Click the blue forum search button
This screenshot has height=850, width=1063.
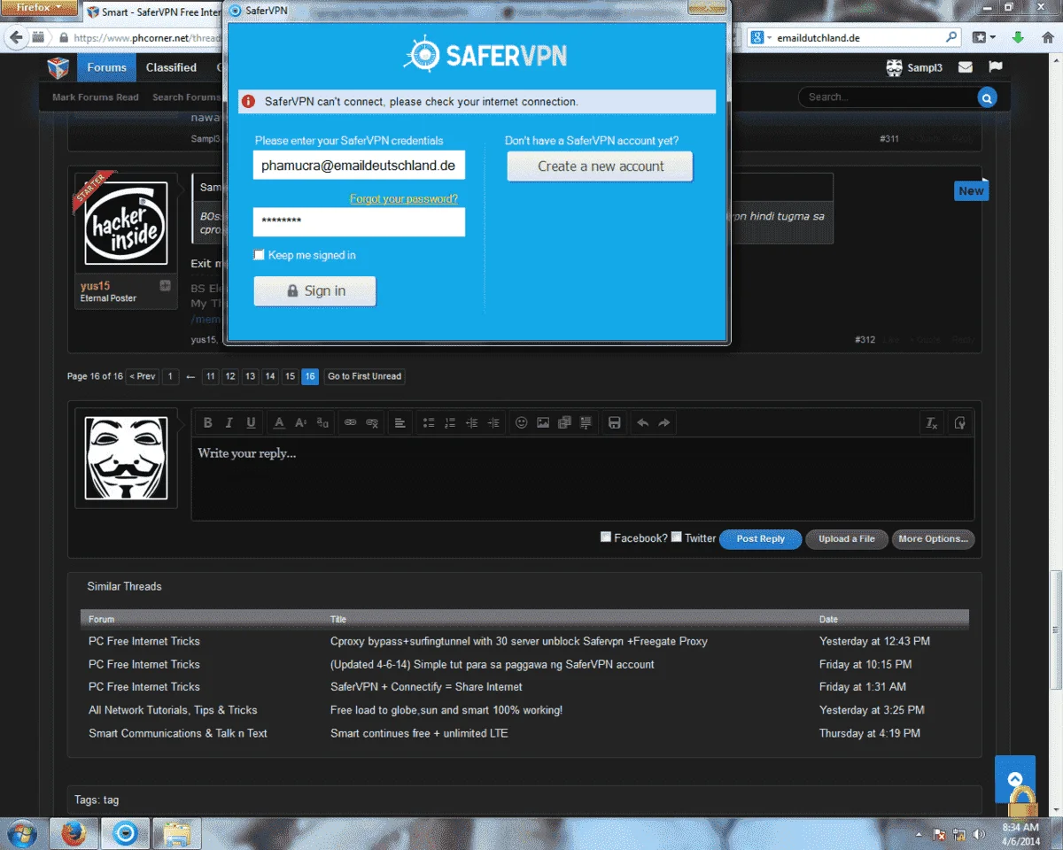tap(987, 97)
